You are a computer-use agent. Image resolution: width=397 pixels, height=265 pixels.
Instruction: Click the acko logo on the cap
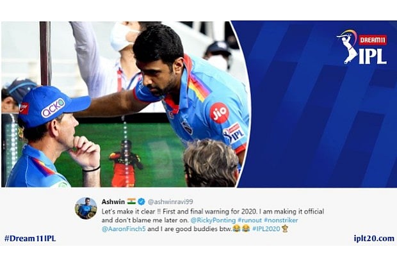pos(53,108)
